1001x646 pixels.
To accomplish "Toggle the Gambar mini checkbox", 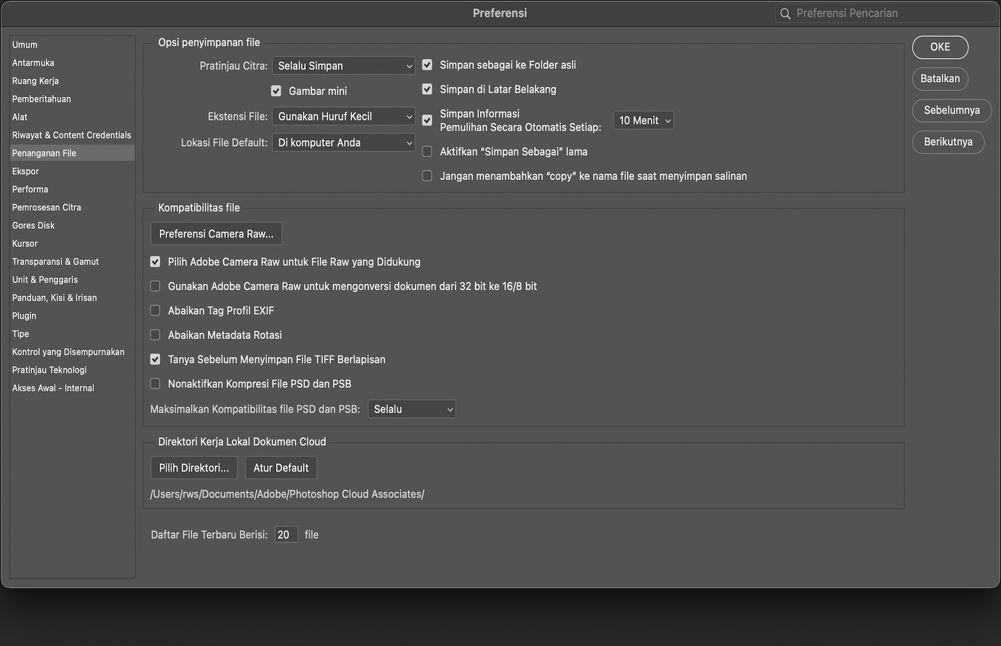I will click(276, 90).
